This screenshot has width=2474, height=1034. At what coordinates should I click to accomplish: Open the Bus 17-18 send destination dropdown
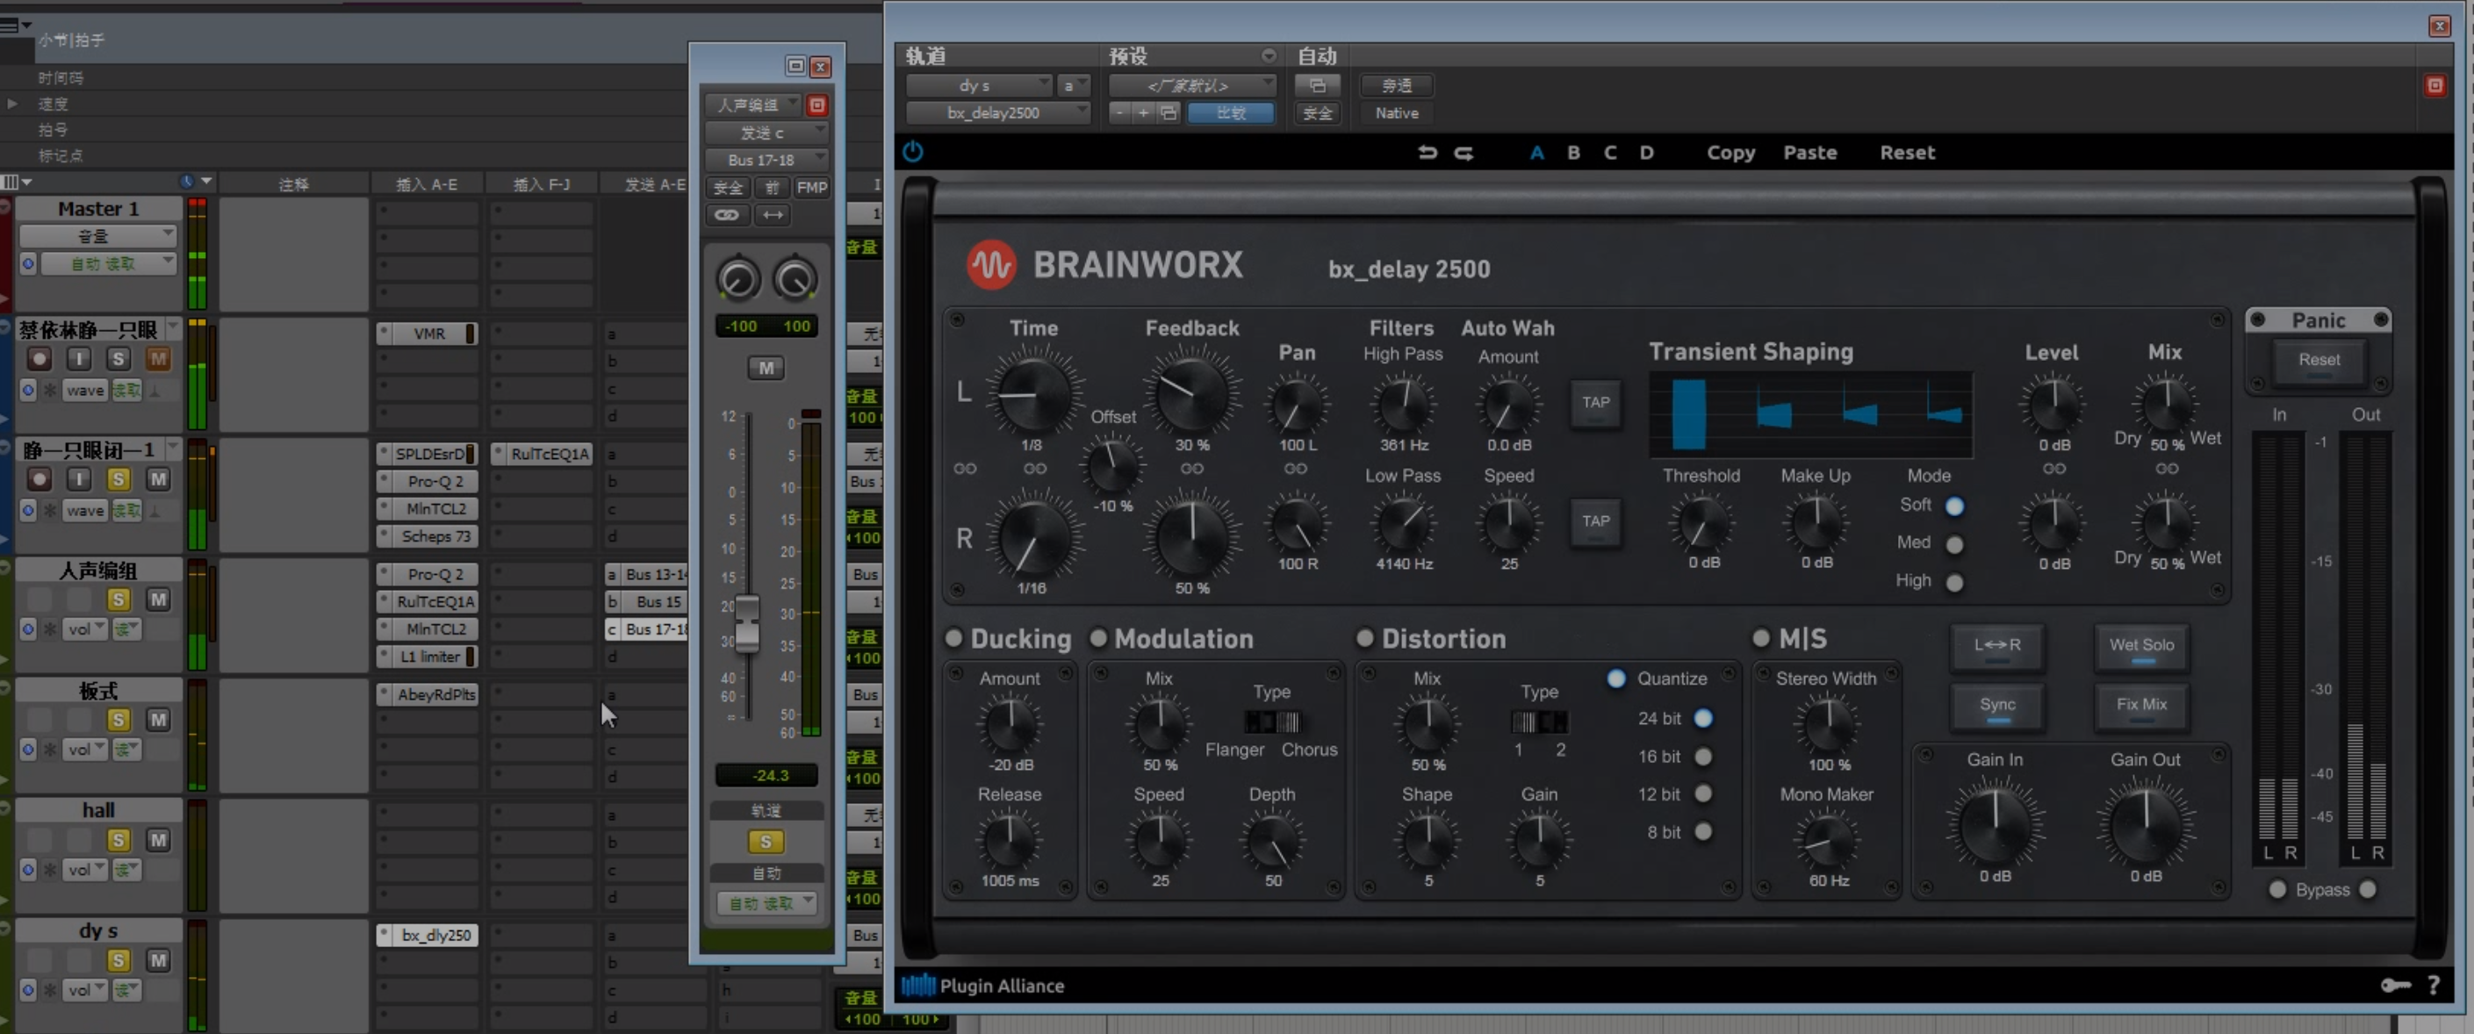tap(766, 160)
